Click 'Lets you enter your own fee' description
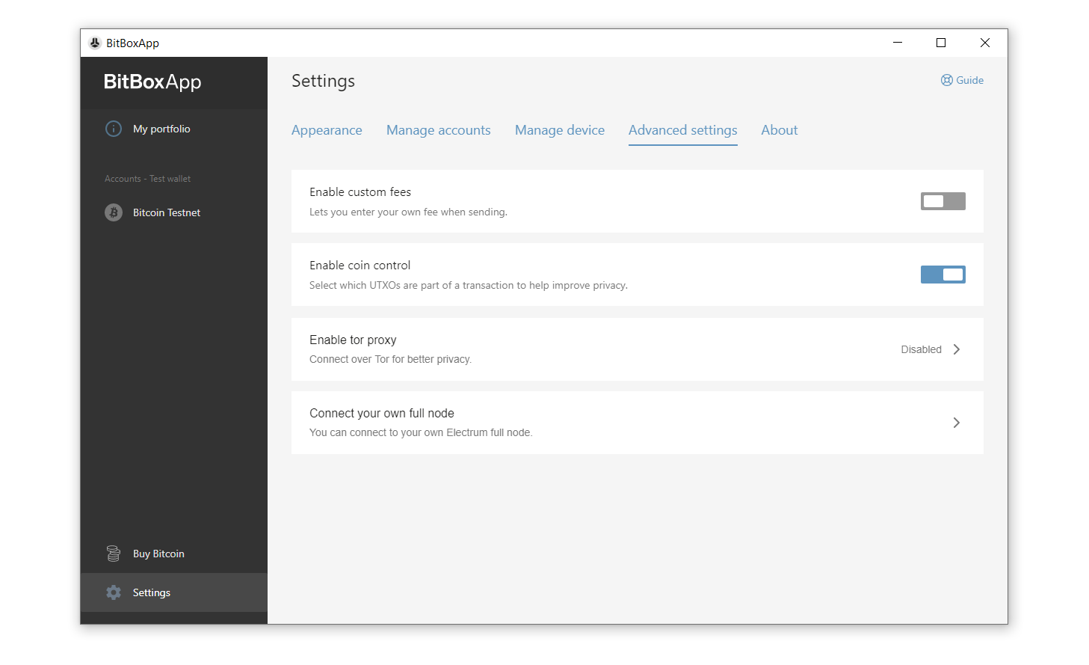This screenshot has height=665, width=1089. [408, 212]
